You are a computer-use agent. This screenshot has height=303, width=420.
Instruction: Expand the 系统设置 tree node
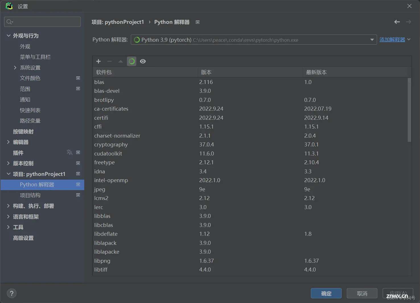pos(15,68)
